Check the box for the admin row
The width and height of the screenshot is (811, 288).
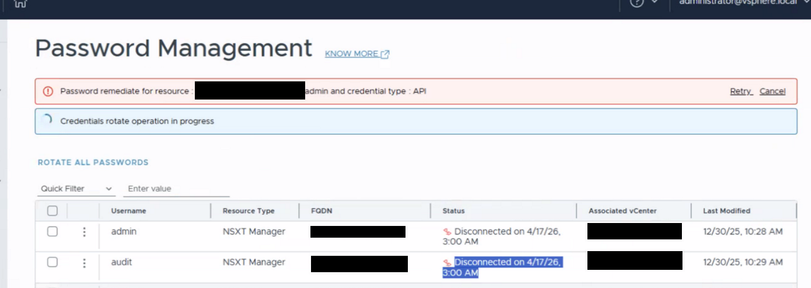pos(52,232)
